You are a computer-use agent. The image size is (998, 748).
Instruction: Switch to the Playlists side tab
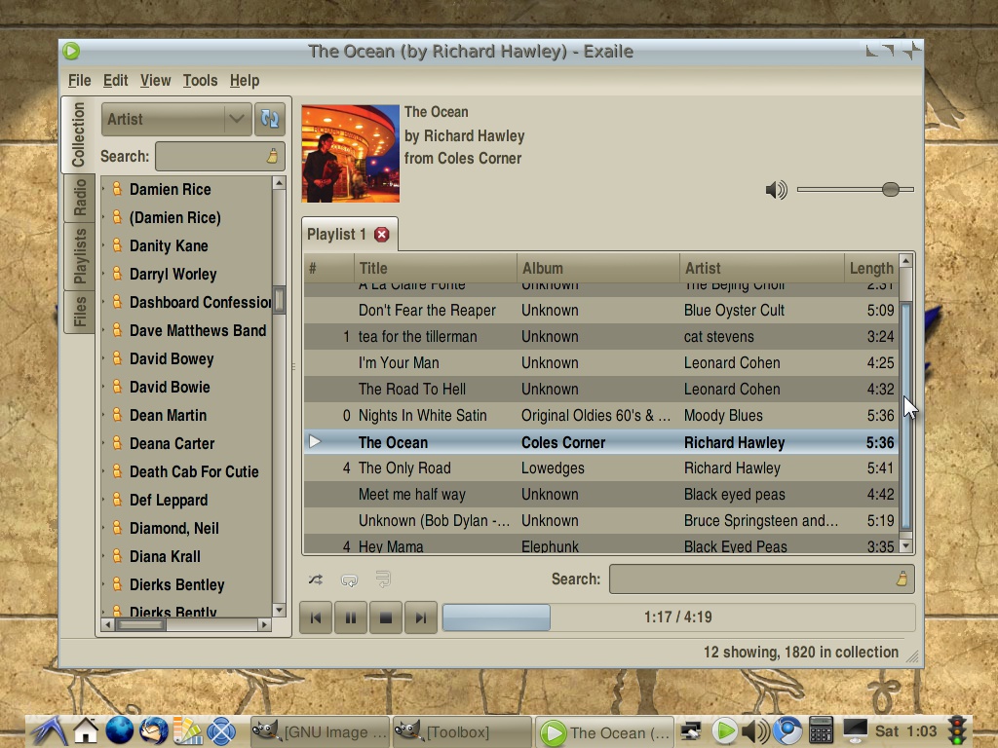pos(80,256)
